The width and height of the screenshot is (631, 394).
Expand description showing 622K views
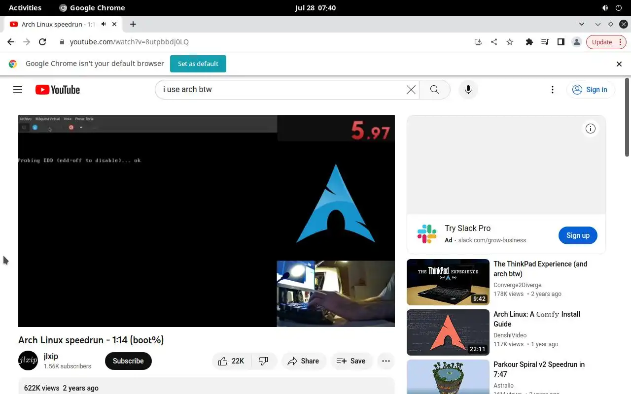(207, 386)
